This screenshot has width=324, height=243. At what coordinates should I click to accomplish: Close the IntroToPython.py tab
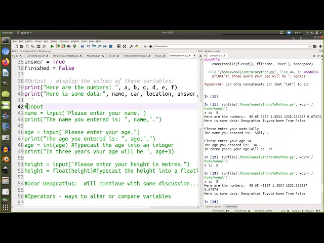coord(189,56)
